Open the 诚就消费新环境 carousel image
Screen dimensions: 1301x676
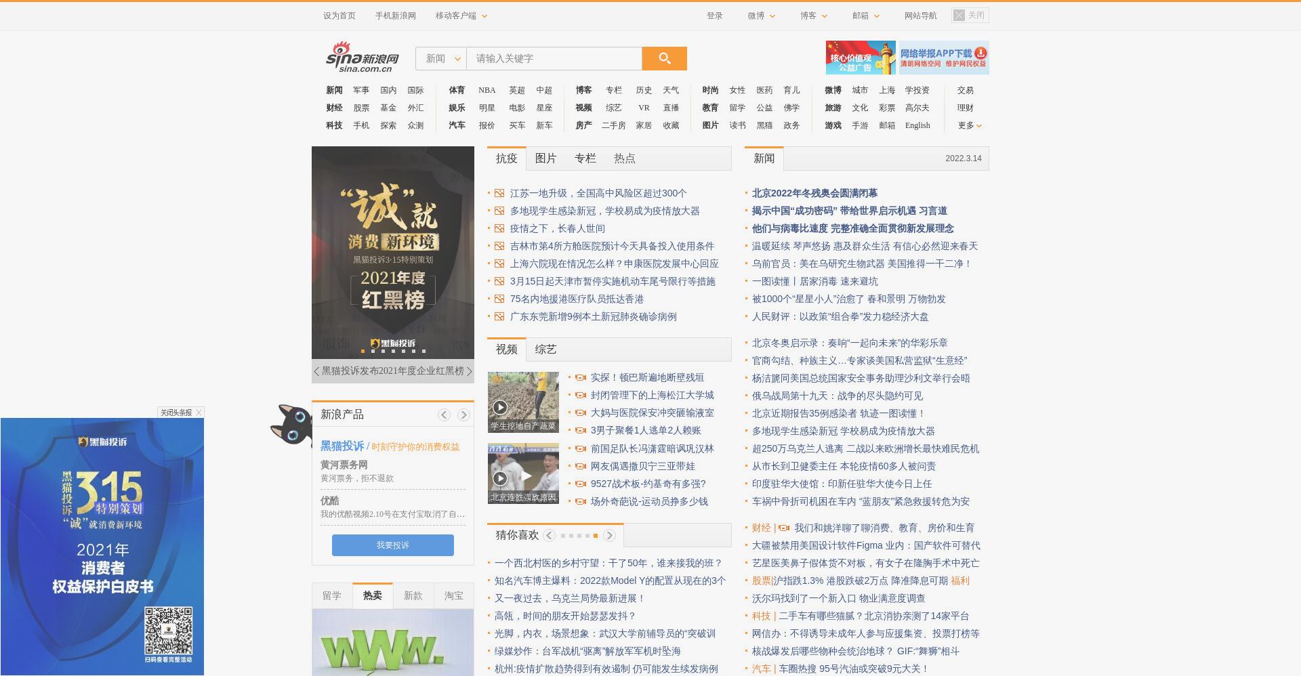[393, 253]
